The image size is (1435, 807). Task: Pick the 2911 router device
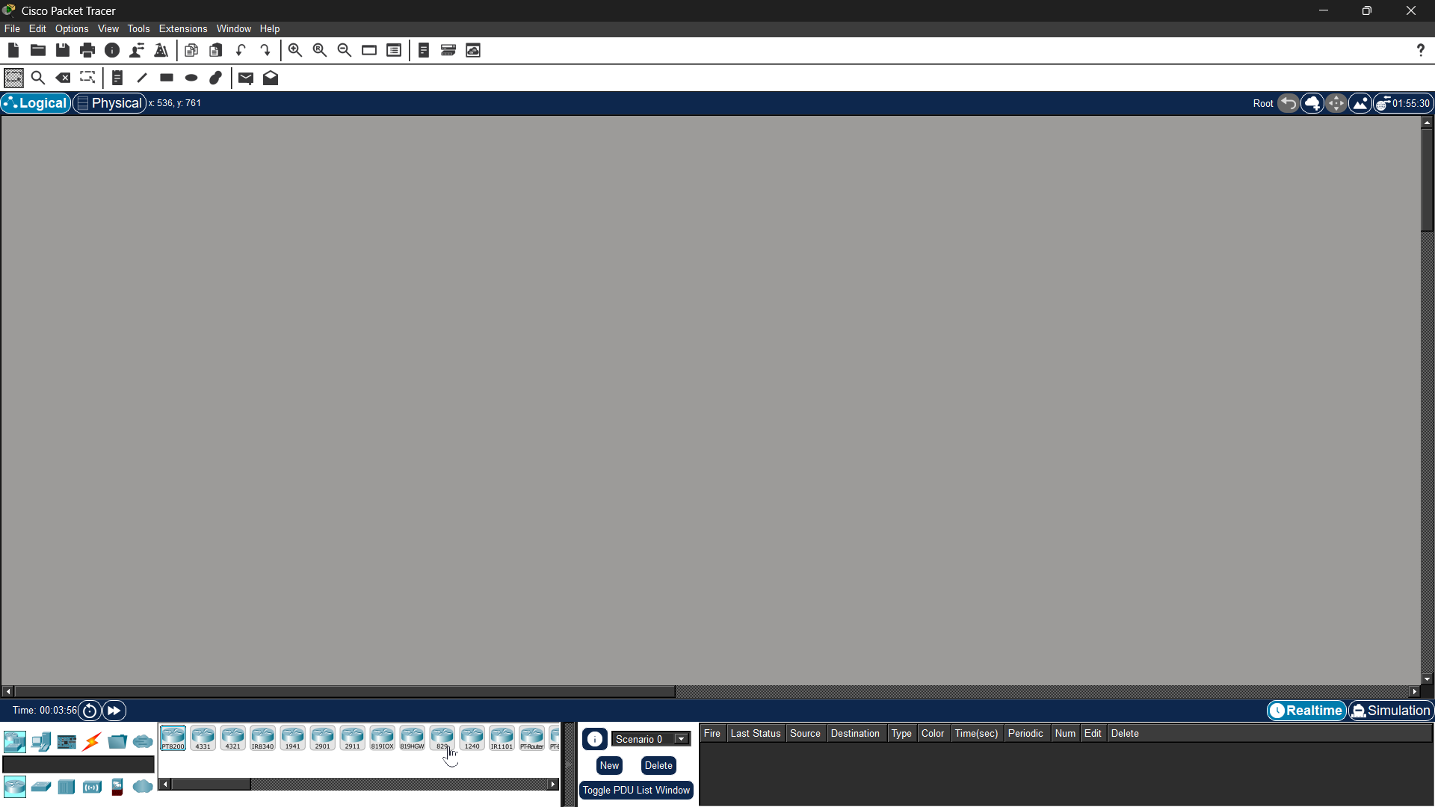[352, 738]
